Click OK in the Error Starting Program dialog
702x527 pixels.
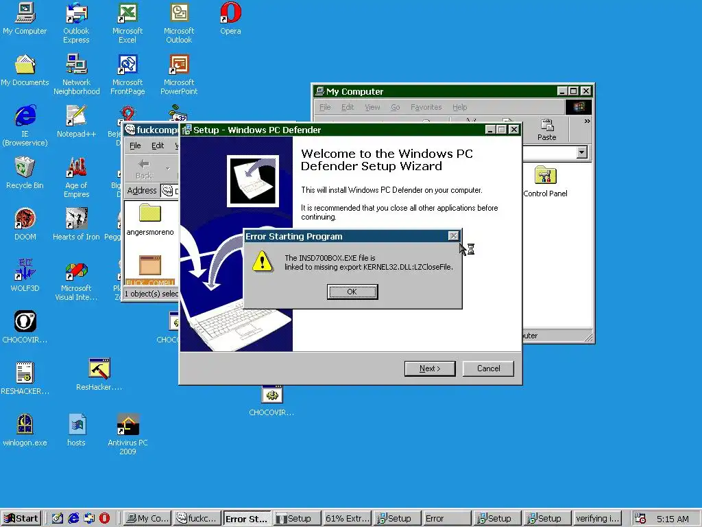352,292
